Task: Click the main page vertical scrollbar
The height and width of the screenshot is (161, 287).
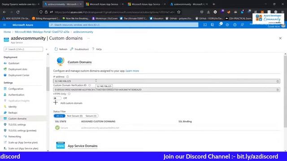Action: click(285, 91)
